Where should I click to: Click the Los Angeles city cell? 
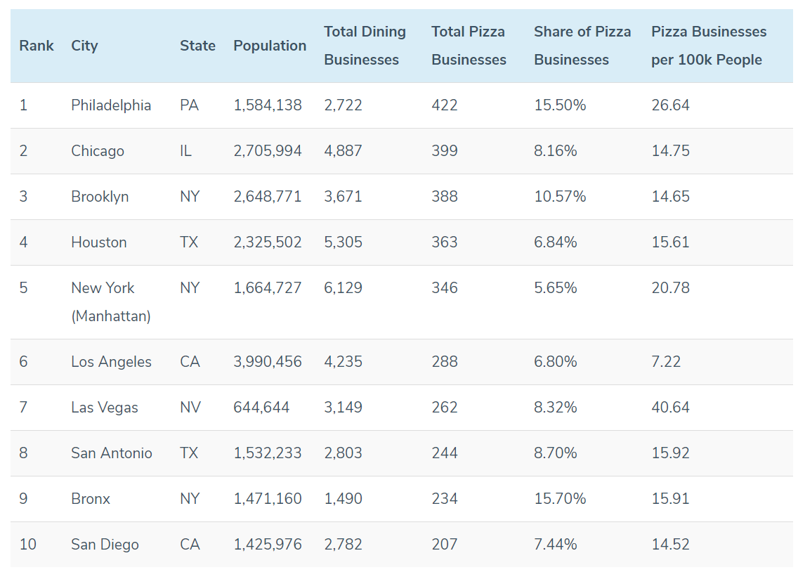(111, 362)
